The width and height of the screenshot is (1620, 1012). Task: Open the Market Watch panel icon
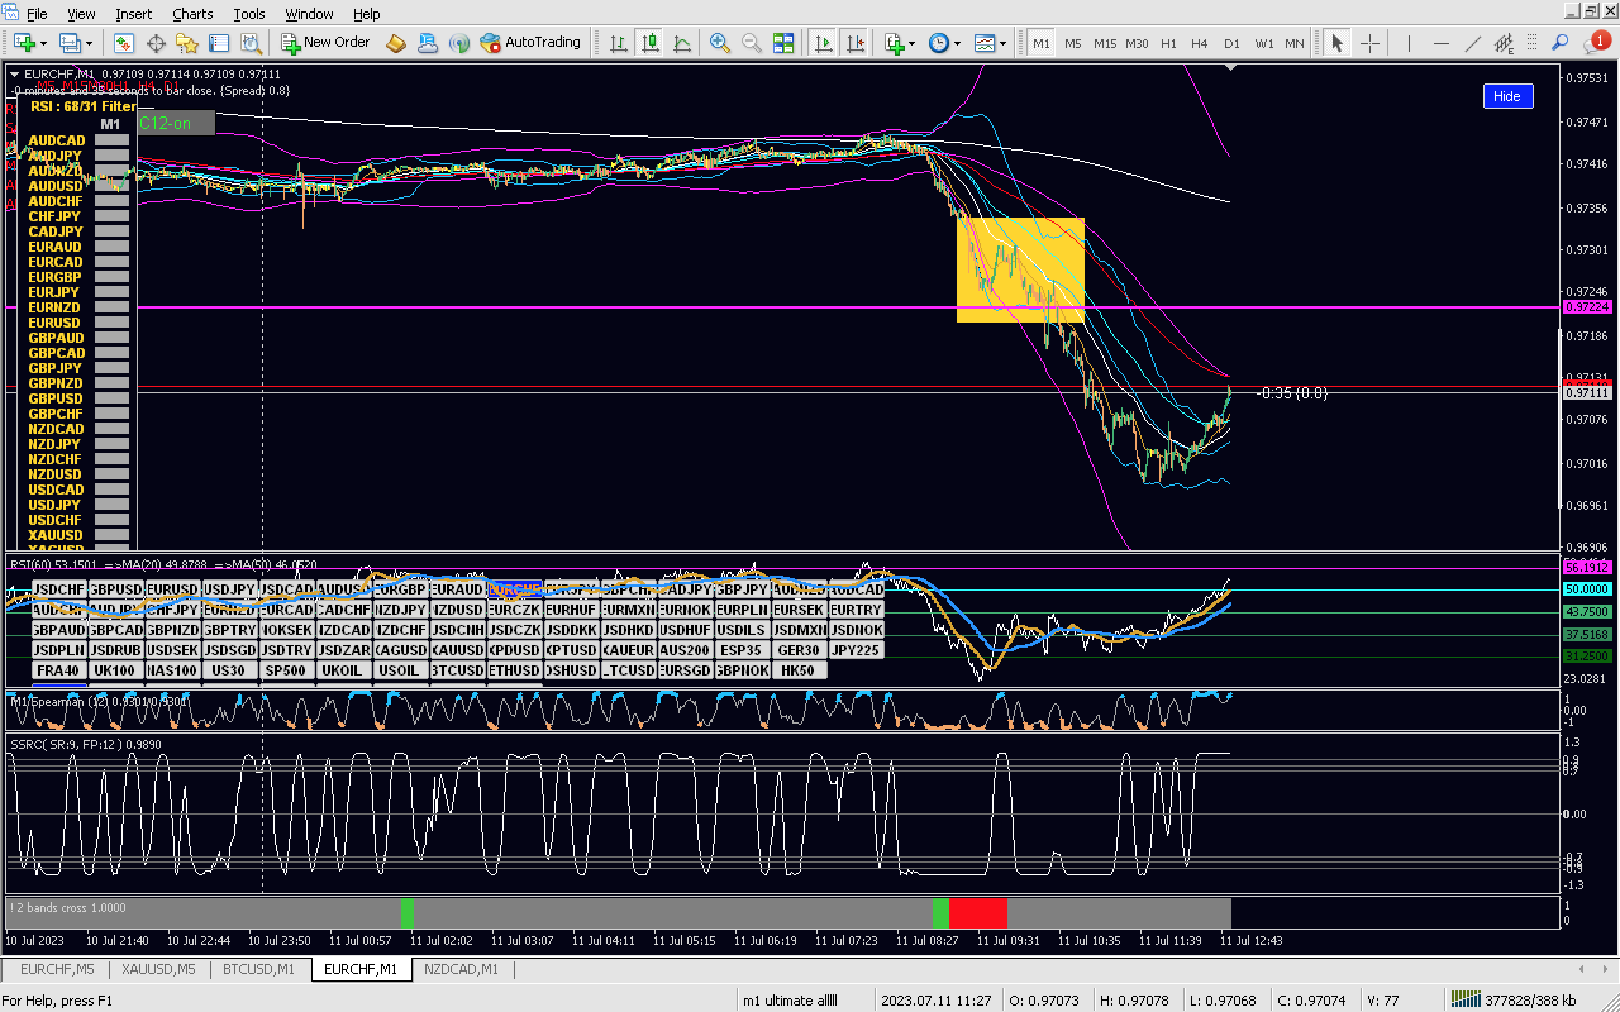coord(123,44)
